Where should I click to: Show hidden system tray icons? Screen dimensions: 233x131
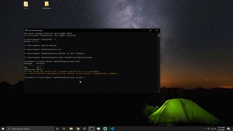205,128
